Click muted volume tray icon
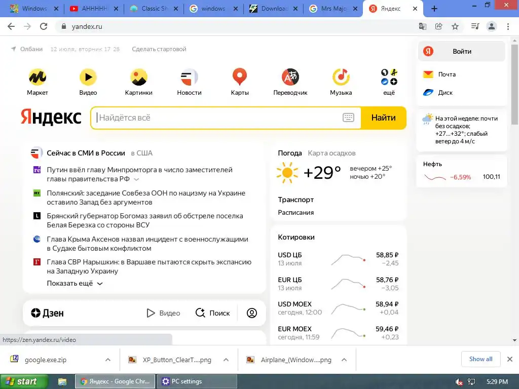 [x=459, y=382]
